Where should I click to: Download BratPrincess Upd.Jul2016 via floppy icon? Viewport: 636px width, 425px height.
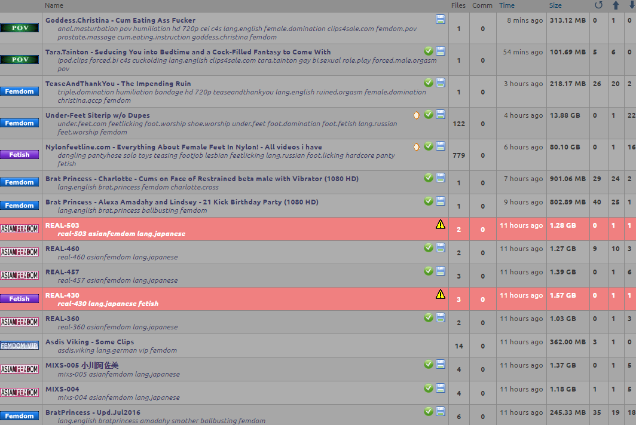(x=441, y=412)
